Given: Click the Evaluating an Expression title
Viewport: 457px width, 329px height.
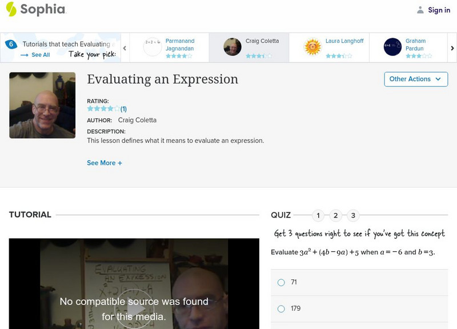Looking at the screenshot, I should (x=163, y=79).
